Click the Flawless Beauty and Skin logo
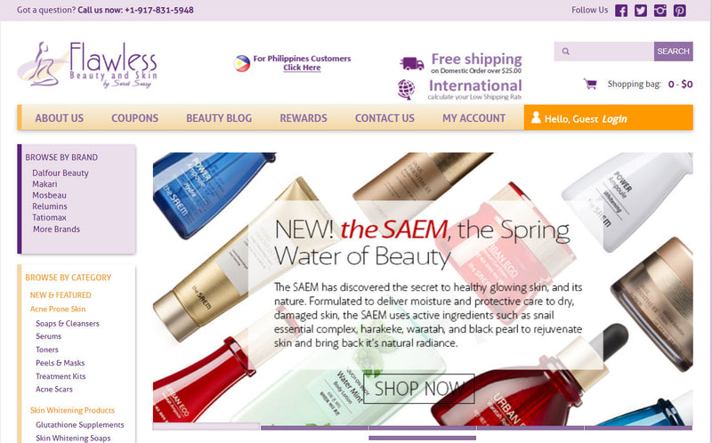This screenshot has width=712, height=443. tap(87, 64)
